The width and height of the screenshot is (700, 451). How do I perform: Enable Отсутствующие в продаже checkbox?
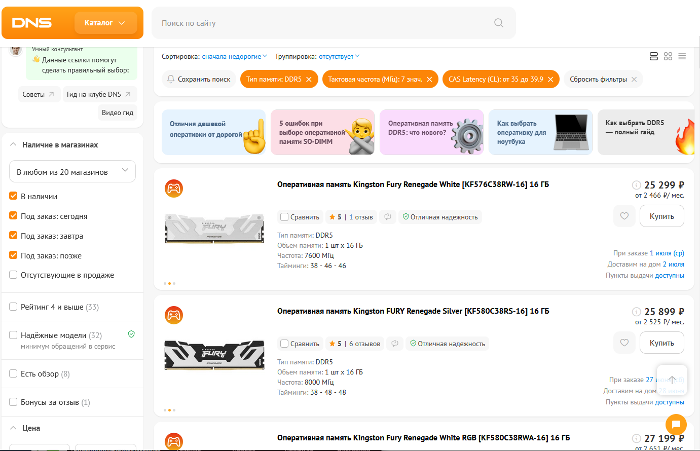point(13,275)
